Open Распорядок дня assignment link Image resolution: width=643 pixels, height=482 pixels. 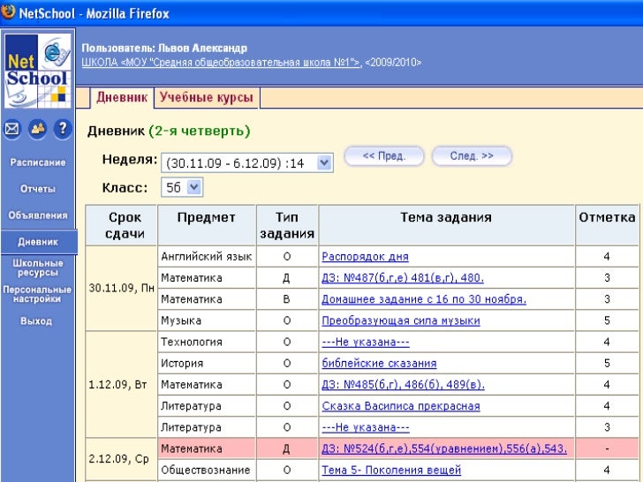(x=365, y=257)
